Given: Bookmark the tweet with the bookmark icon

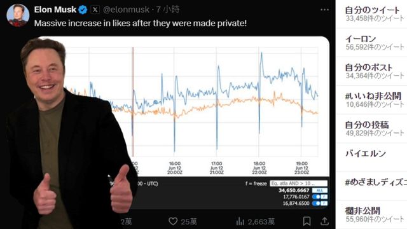Looking at the screenshot, I should (307, 221).
